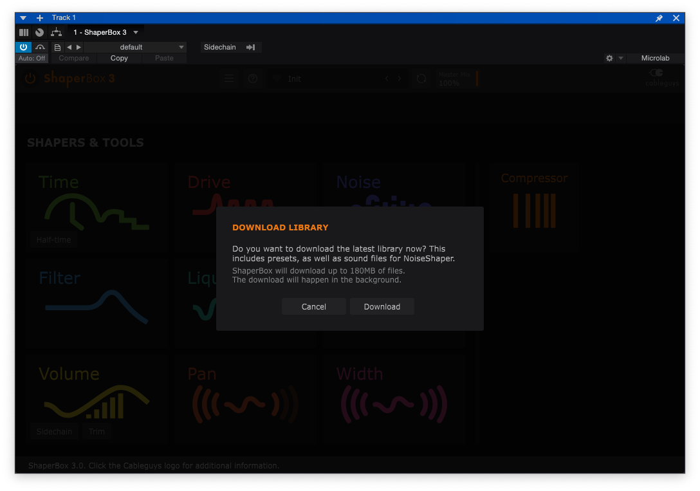Viewport: 700px width, 491px height.
Task: Open the track list dropdown arrow
Action: pyautogui.click(x=23, y=18)
